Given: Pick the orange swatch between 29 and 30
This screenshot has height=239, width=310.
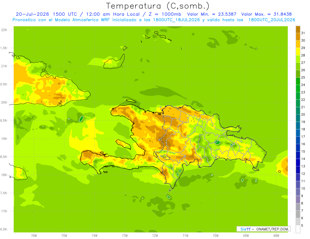Looking at the screenshot, I should (298, 44).
